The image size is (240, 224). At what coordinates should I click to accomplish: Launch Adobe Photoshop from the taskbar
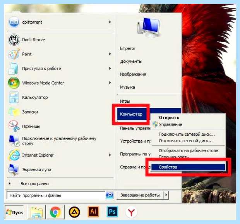click(112, 212)
